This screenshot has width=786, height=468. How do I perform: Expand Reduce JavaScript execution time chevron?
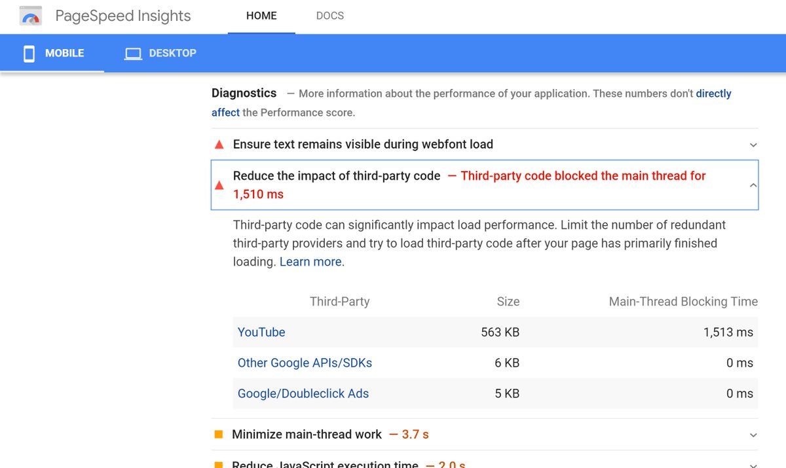[x=753, y=465]
